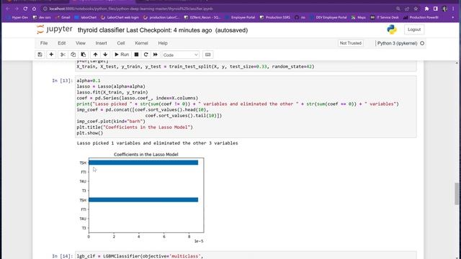Click the Python 3 (ipykernel) kernel indicator
The image size is (461, 259).
click(x=397, y=43)
